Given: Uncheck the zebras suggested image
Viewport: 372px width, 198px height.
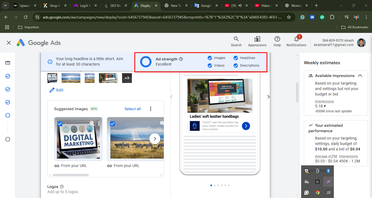Looking at the screenshot, I should [112, 123].
